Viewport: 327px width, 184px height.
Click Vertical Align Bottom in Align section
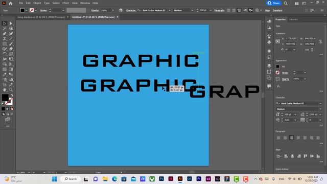pyautogui.click(x=318, y=156)
